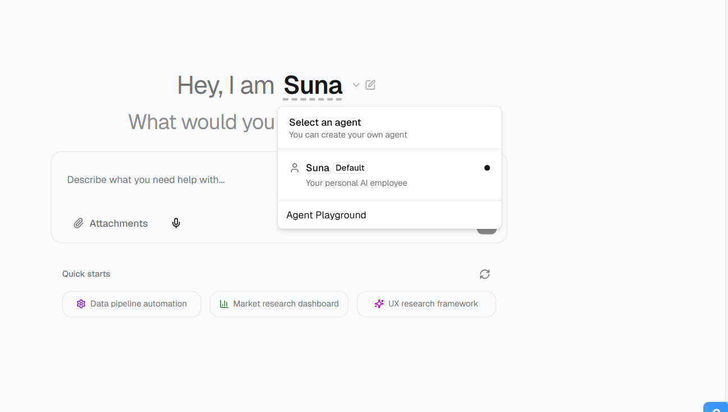Click the chevron dropdown next to Suna
The image size is (728, 412).
coord(356,85)
